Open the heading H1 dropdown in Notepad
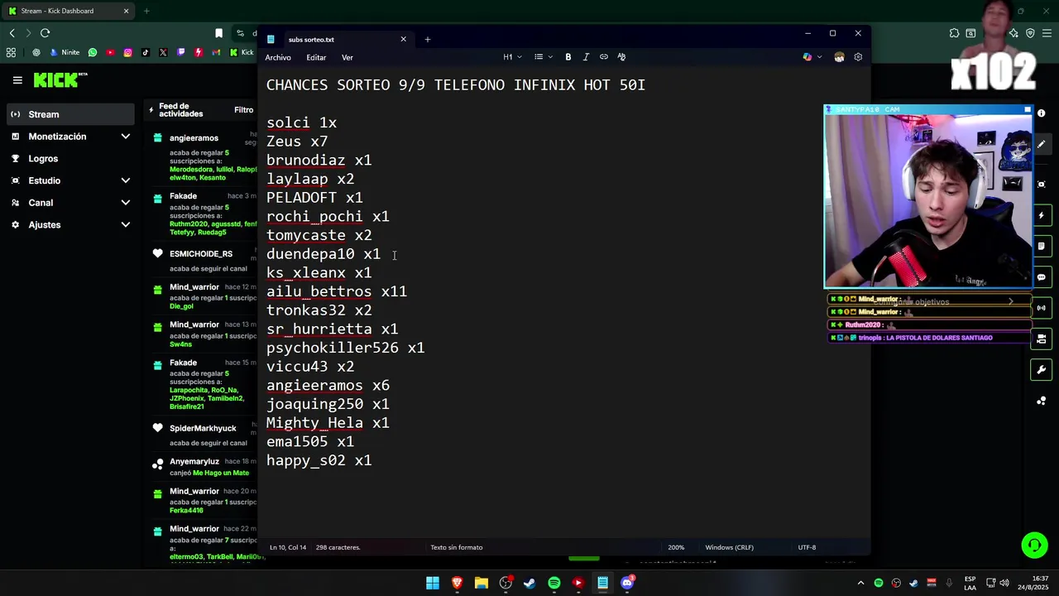The height and width of the screenshot is (596, 1059). tap(512, 57)
